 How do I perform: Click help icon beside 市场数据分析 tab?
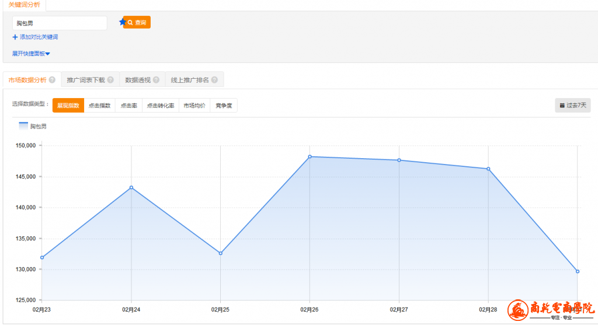[52, 80]
